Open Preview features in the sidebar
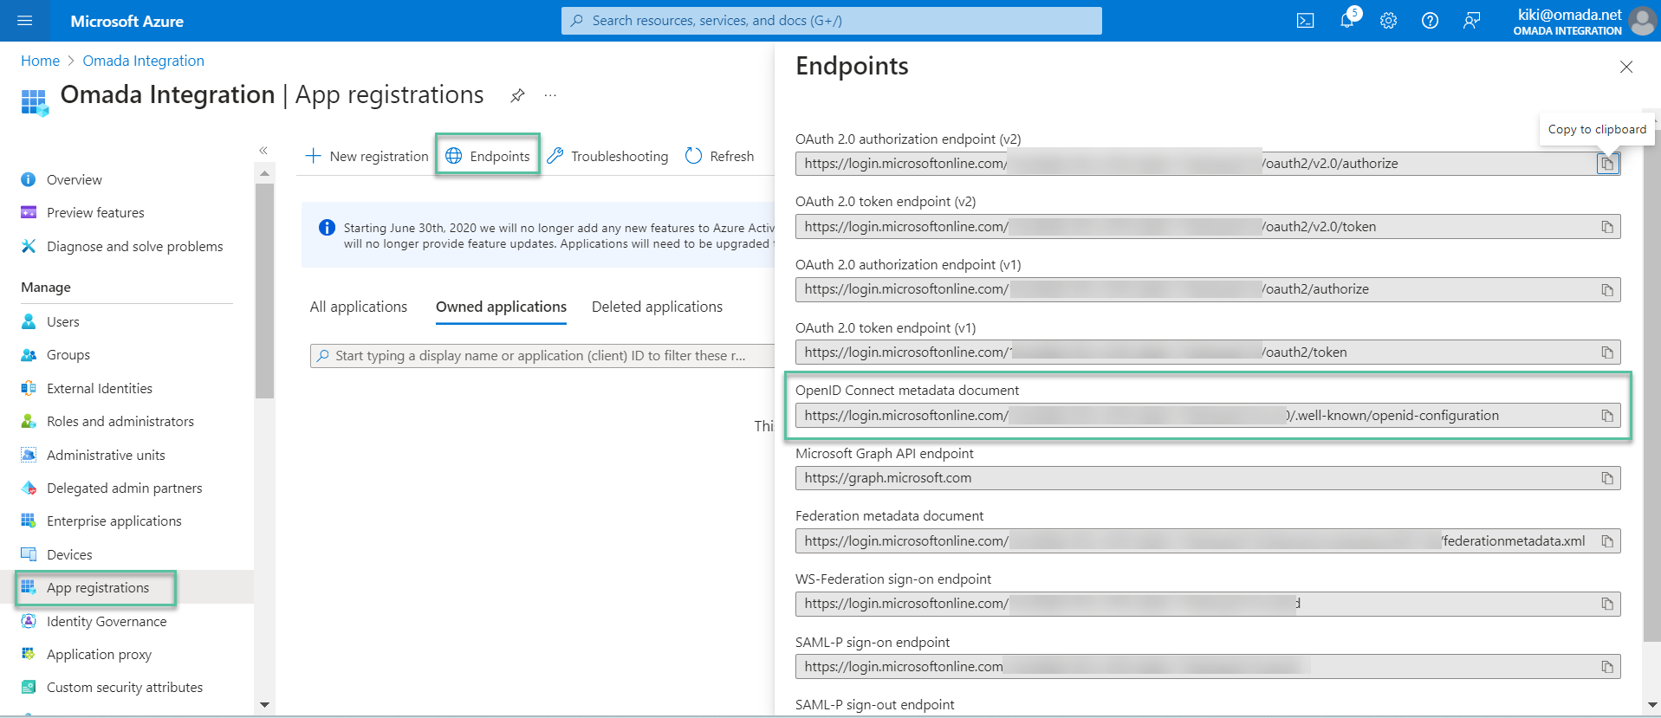 click(95, 212)
